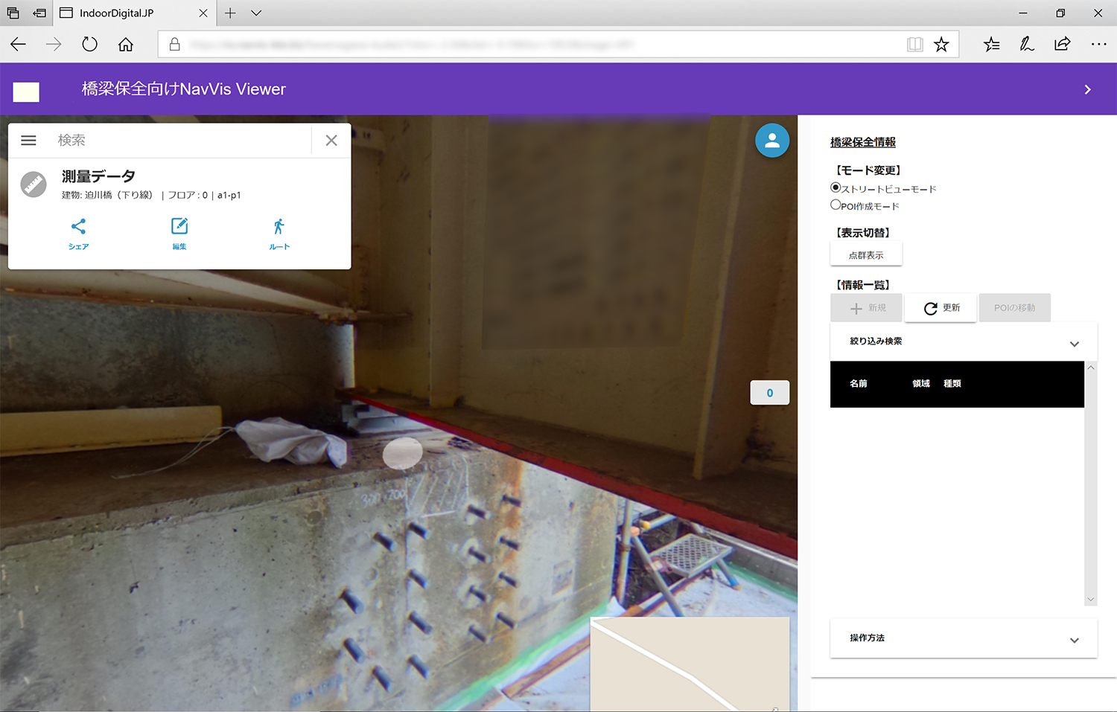Viewport: 1117px width, 712px height.
Task: Select POI作成モード radio button
Action: pos(836,205)
